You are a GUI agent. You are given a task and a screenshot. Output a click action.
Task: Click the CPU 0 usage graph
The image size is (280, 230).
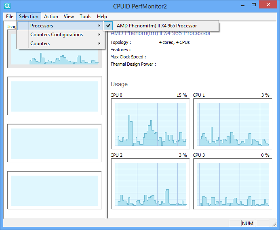pos(150,124)
